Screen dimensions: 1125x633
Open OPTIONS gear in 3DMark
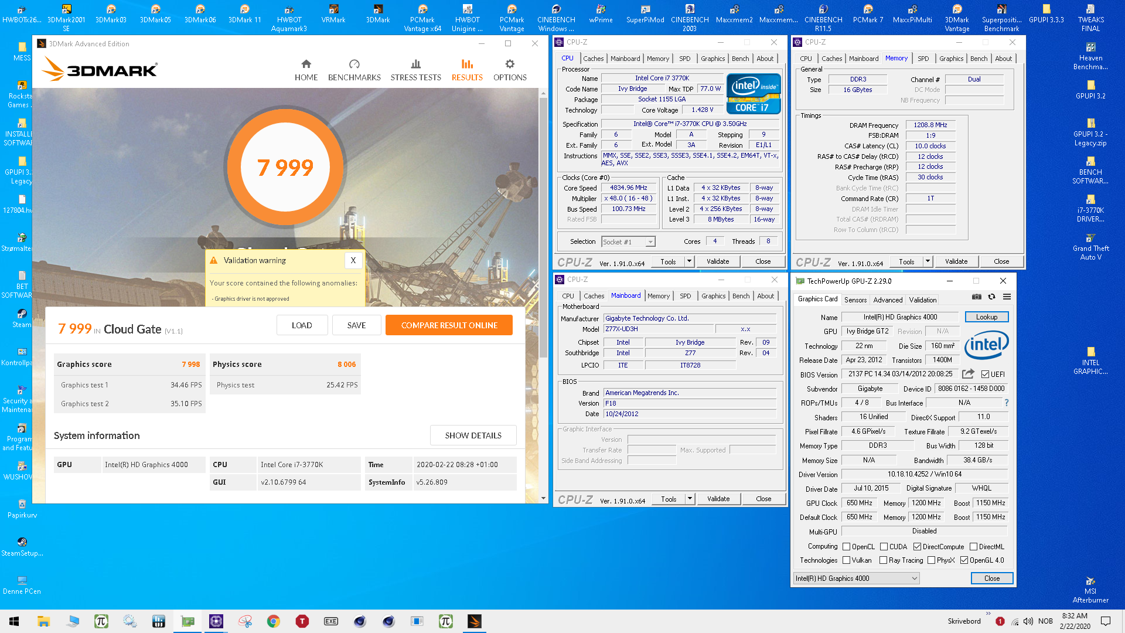pos(510,70)
